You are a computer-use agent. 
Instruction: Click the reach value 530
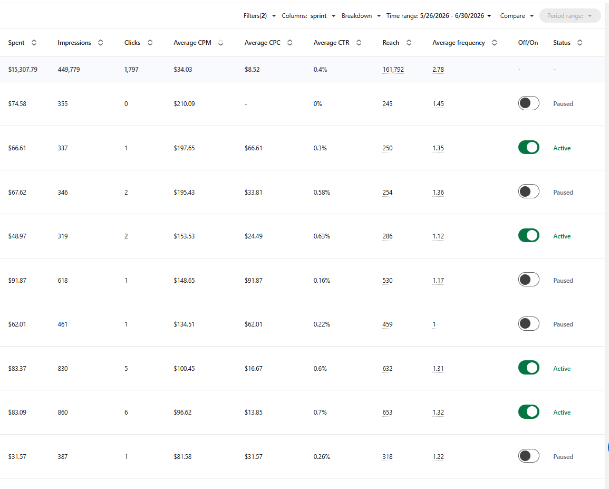pyautogui.click(x=387, y=281)
